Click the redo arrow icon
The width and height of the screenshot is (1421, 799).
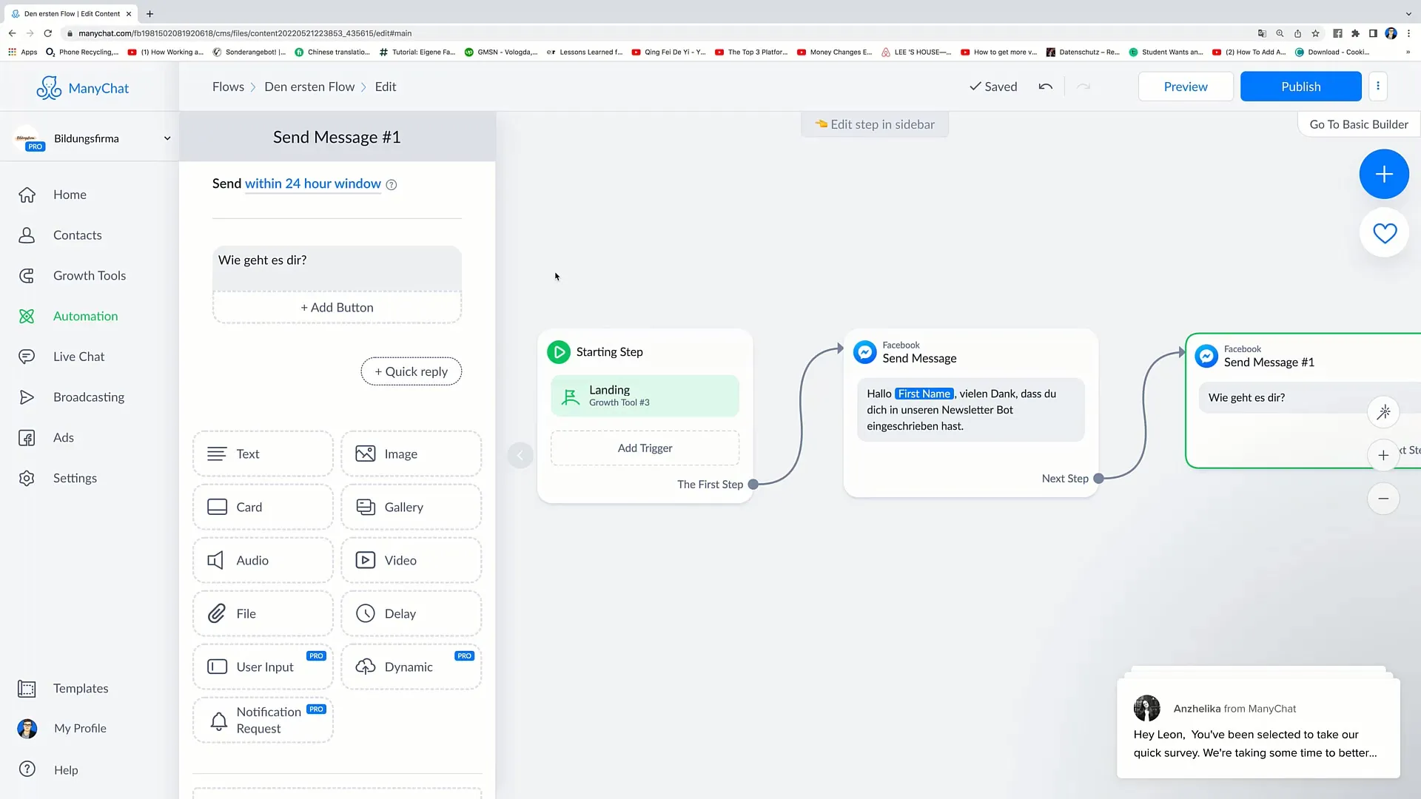pyautogui.click(x=1084, y=87)
